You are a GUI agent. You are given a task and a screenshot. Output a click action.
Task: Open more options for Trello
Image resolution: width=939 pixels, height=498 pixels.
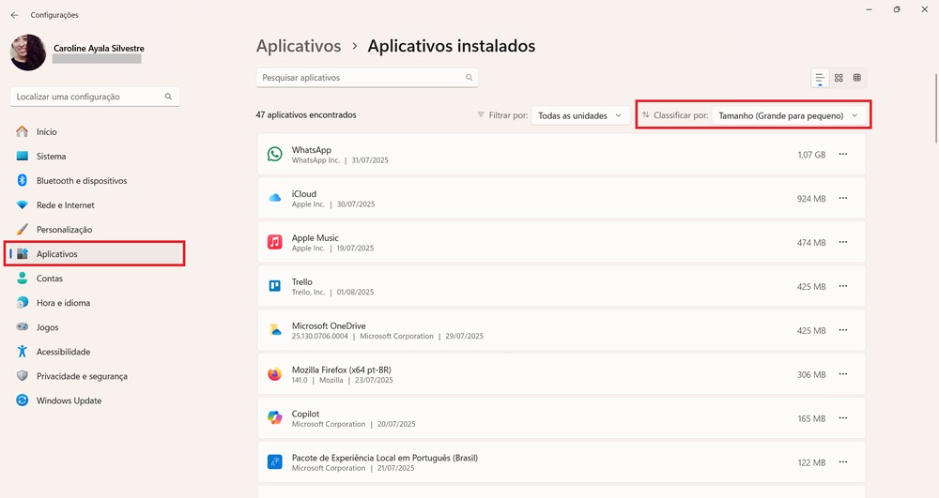point(843,286)
